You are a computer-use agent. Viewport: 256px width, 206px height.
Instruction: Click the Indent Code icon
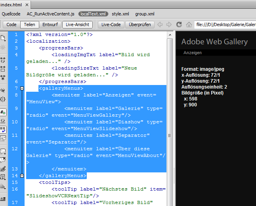[x=3, y=198]
